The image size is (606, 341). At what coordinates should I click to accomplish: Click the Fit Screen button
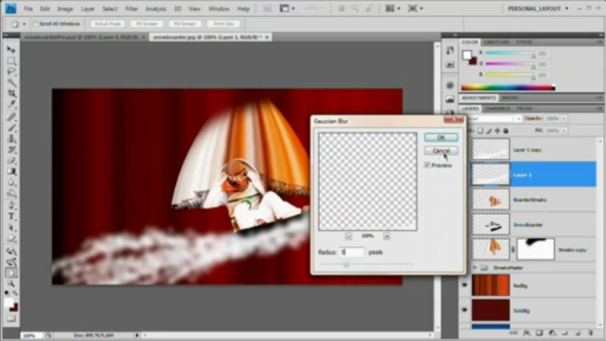coord(146,24)
